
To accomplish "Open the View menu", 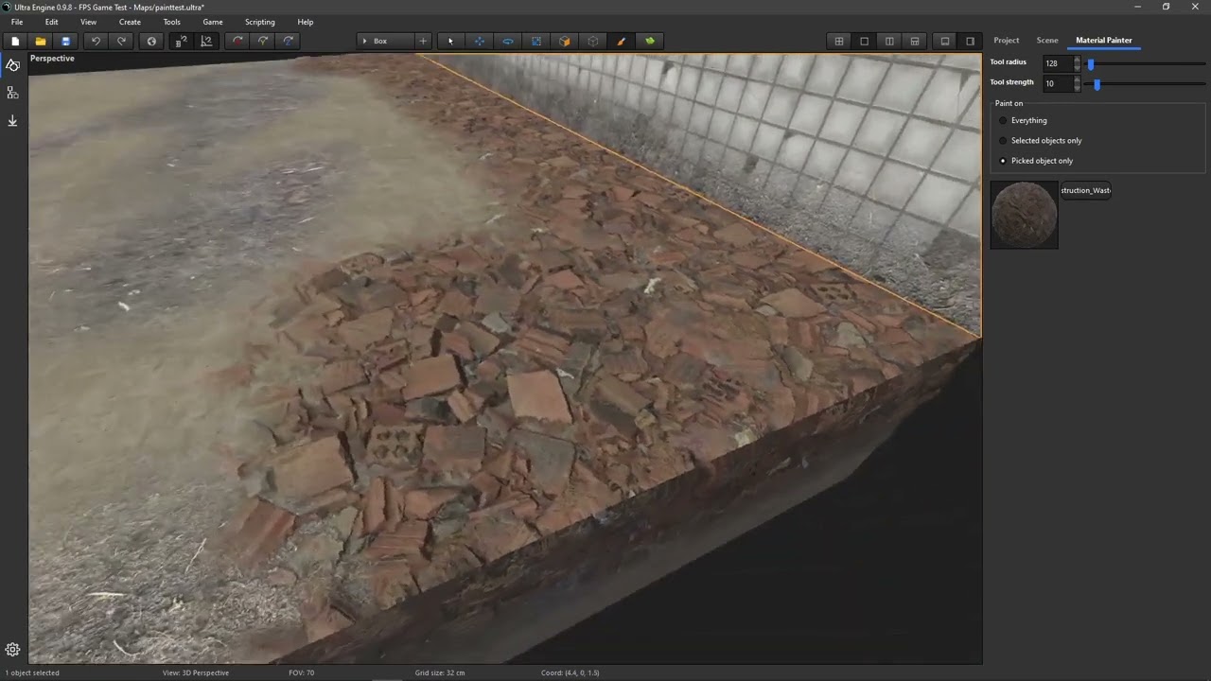I will (88, 22).
